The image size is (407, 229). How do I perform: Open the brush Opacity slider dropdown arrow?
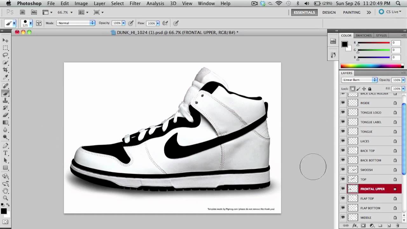[123, 23]
